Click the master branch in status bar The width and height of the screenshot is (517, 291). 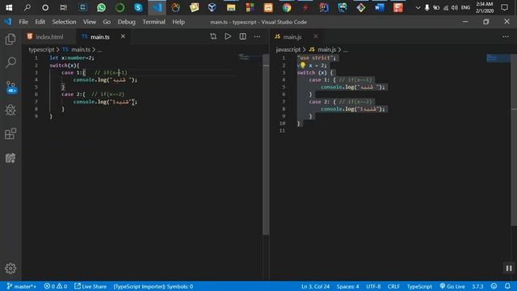tap(22, 286)
